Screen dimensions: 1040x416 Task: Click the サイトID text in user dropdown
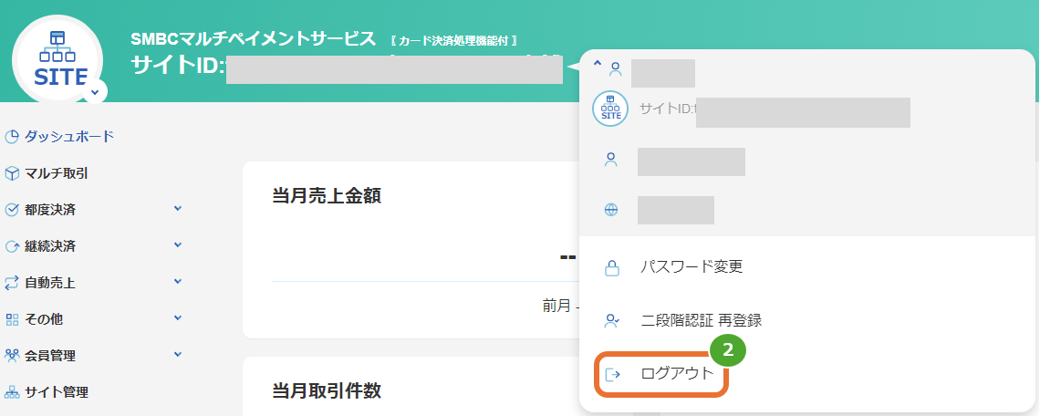tap(667, 109)
